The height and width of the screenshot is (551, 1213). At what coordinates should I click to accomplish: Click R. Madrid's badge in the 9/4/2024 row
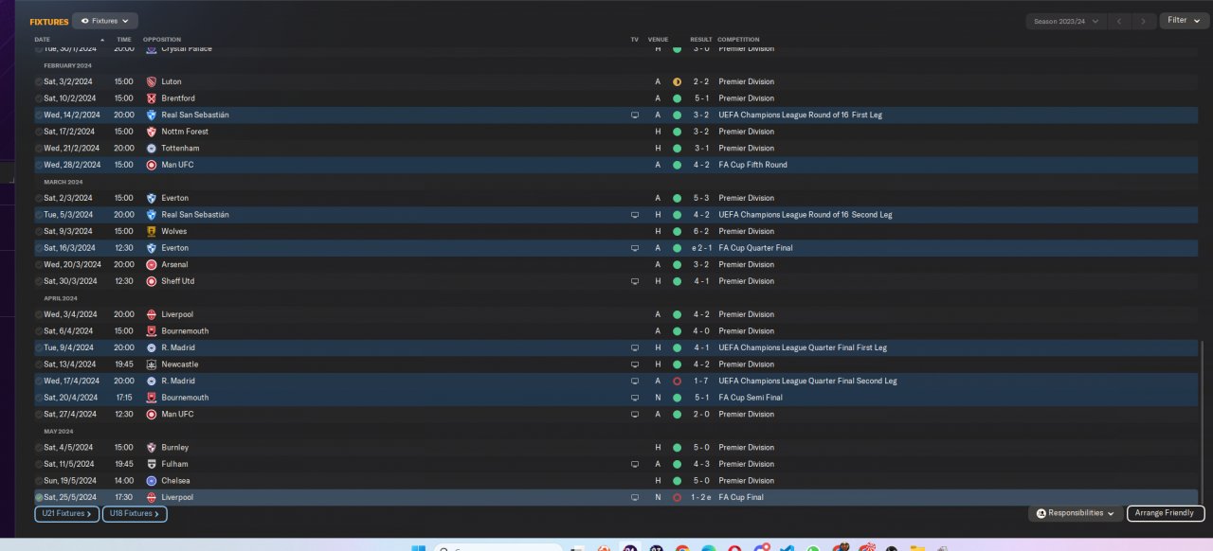[152, 347]
